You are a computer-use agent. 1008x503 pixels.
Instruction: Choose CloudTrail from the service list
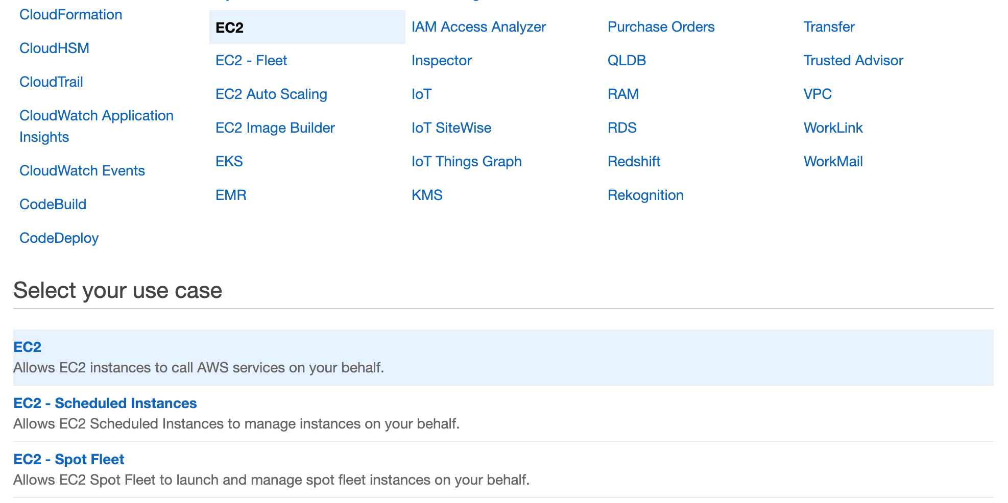pyautogui.click(x=51, y=82)
